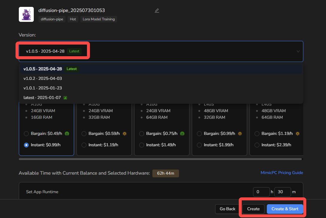Click the runtime minutes input field
Viewport: 326px width, 218px height.
tap(283, 192)
